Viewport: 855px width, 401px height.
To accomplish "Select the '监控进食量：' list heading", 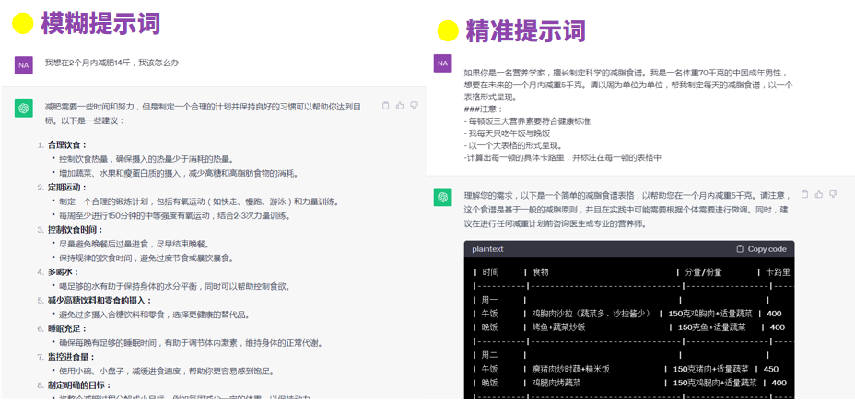I will (72, 357).
